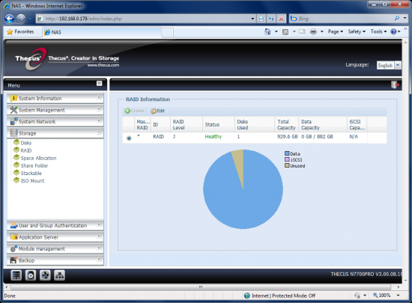This screenshot has height=303, width=412.
Task: Open the Favorites star button
Action: point(20,31)
